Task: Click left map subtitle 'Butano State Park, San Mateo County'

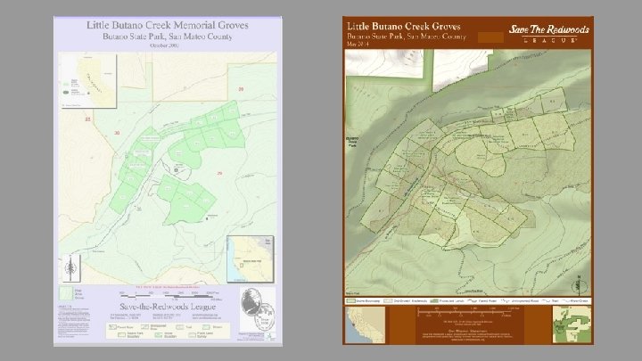Action: (x=167, y=37)
